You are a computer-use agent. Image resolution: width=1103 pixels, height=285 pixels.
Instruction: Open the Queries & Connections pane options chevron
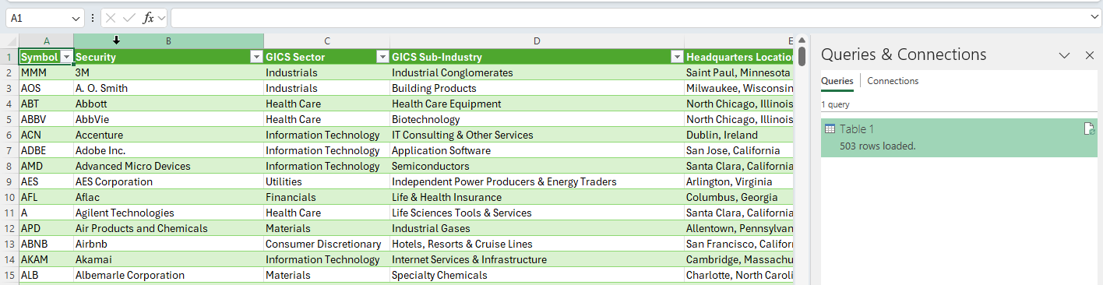pyautogui.click(x=1064, y=55)
